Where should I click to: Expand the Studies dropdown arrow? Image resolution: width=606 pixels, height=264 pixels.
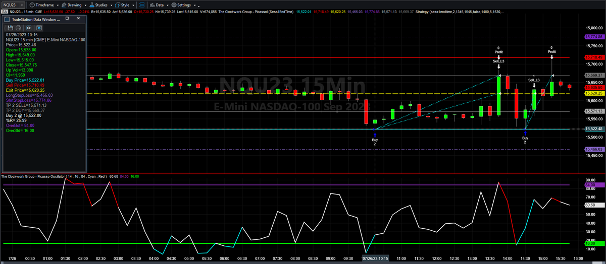[x=111, y=6]
